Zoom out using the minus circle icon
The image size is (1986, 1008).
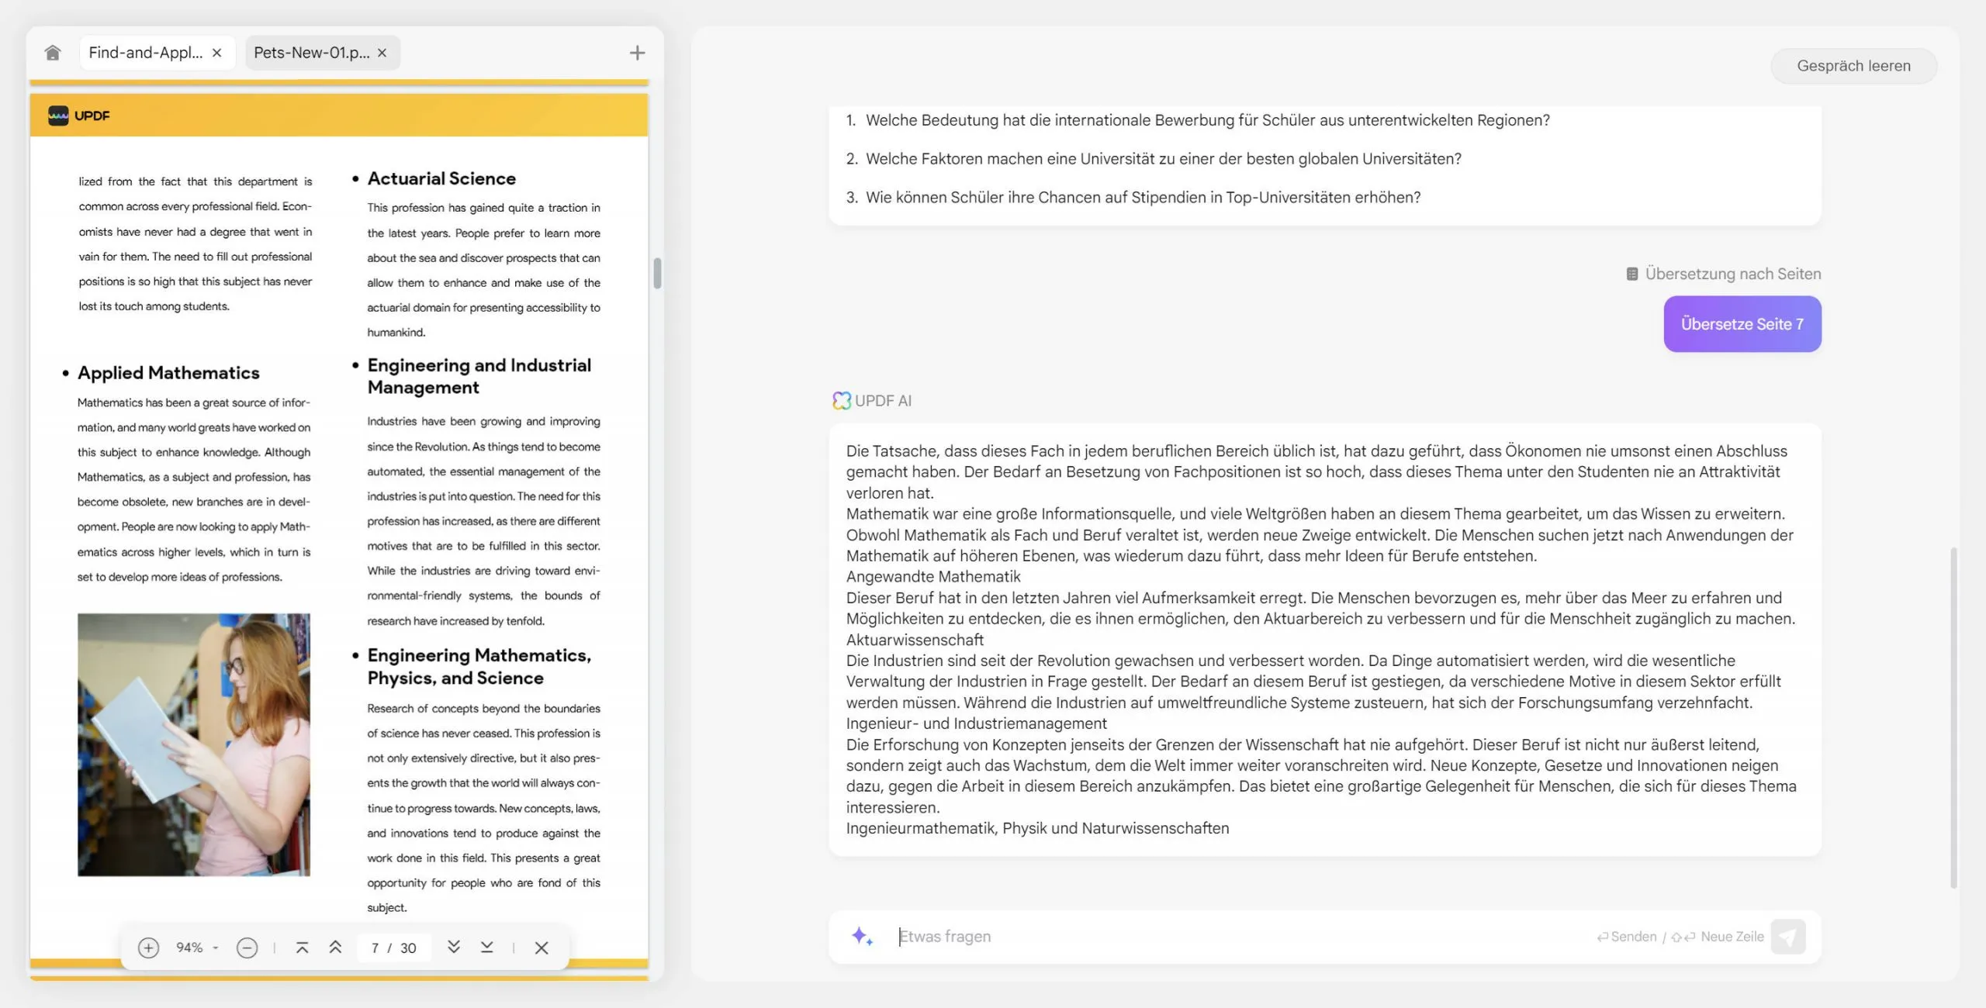pos(247,948)
